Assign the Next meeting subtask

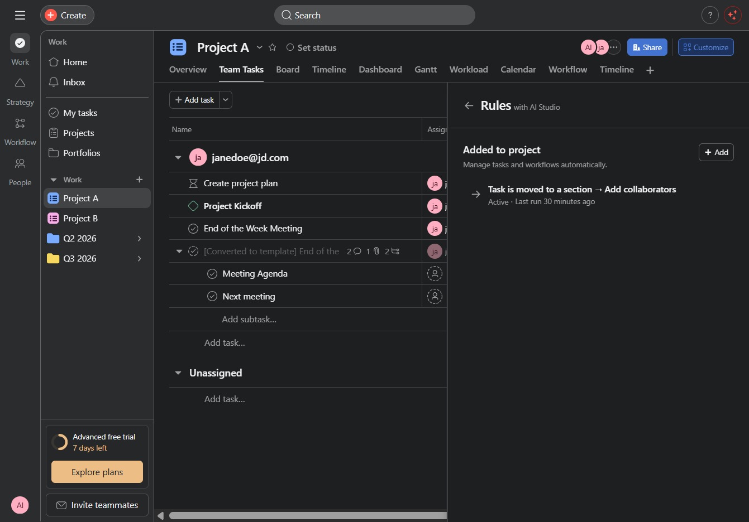click(x=435, y=297)
